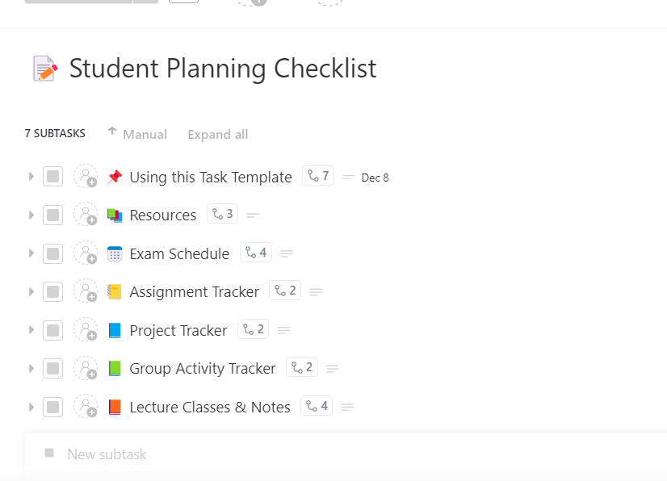
Task: Click the orange notebook icon on Lecture Classes & Notes
Action: coord(114,407)
